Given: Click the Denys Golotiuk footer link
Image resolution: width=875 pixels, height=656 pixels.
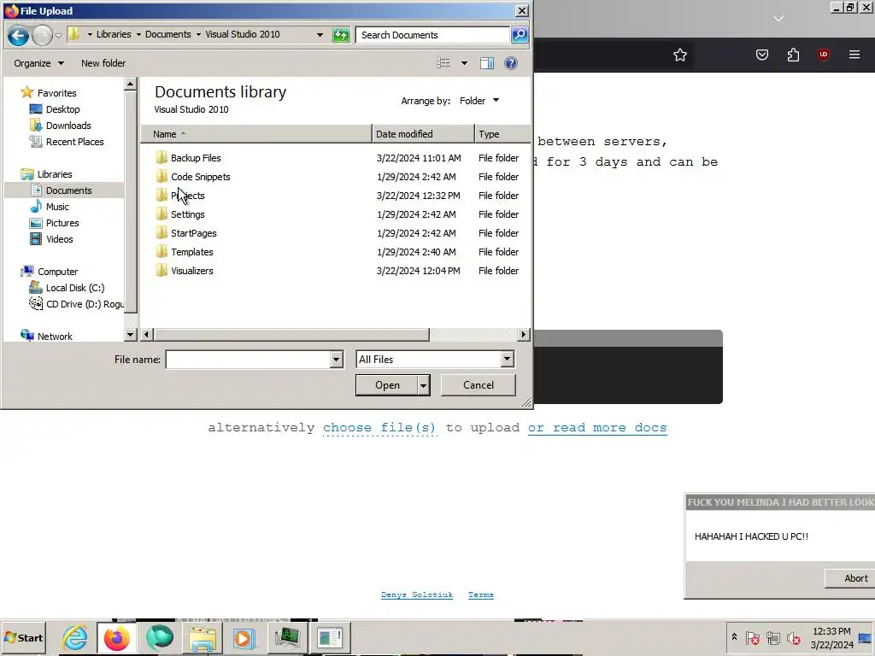Looking at the screenshot, I should click(x=417, y=594).
